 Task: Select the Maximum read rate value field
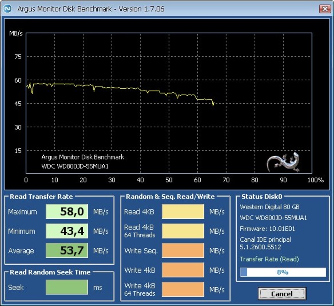click(67, 212)
